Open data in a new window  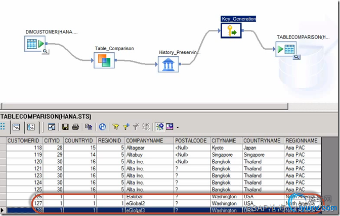[x=52, y=127]
